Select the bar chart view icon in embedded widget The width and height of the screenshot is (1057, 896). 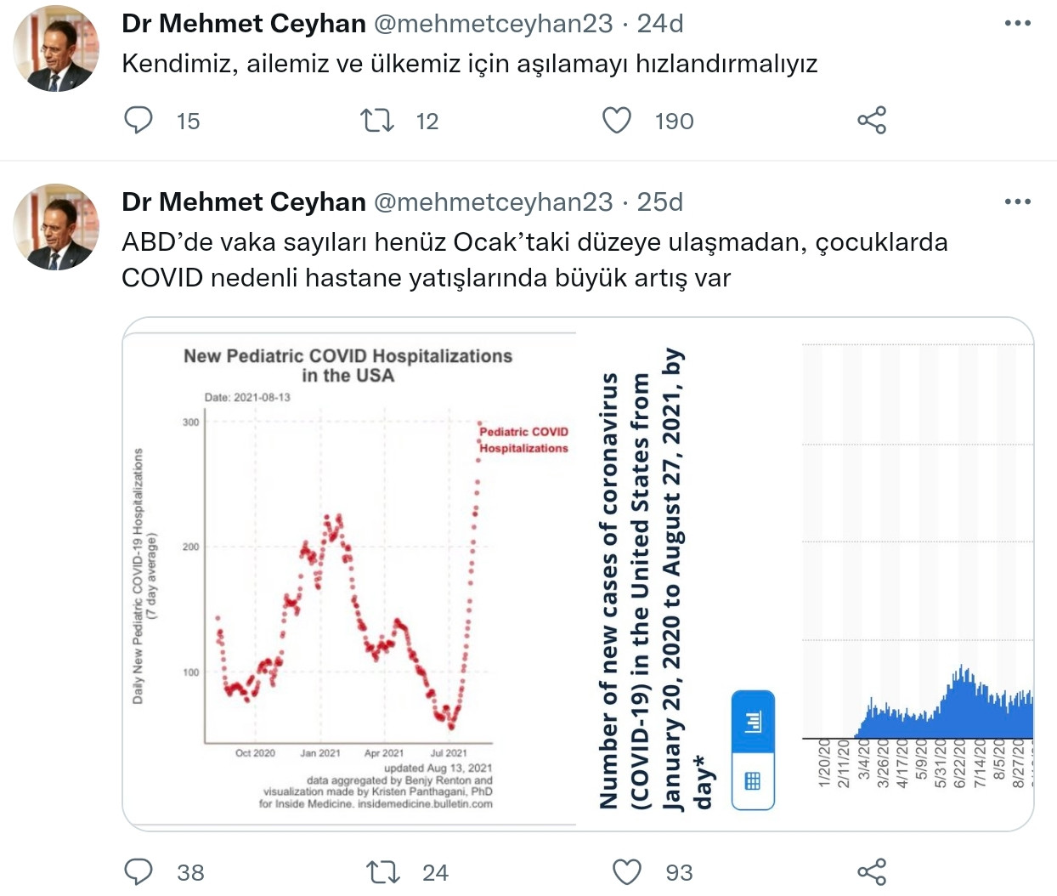(x=752, y=722)
